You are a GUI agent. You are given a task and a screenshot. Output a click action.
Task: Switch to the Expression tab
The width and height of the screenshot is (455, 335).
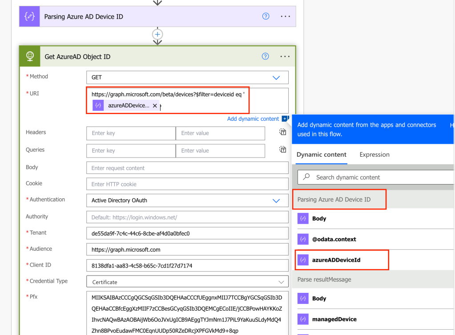pos(374,154)
